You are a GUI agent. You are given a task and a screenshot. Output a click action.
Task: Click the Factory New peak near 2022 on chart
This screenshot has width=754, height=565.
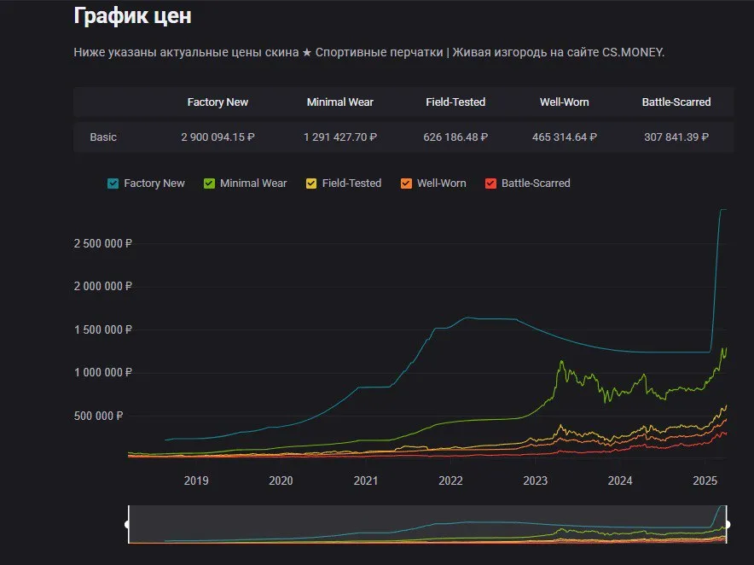(x=467, y=317)
